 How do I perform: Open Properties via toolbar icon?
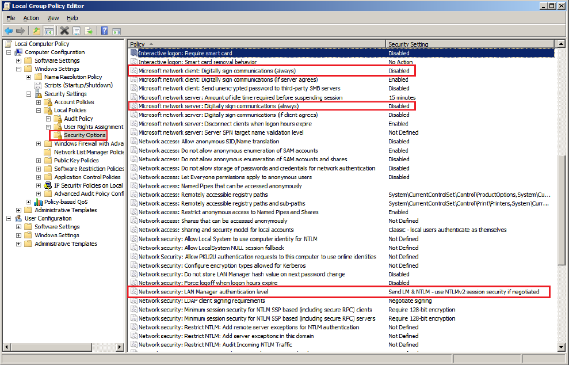point(77,31)
